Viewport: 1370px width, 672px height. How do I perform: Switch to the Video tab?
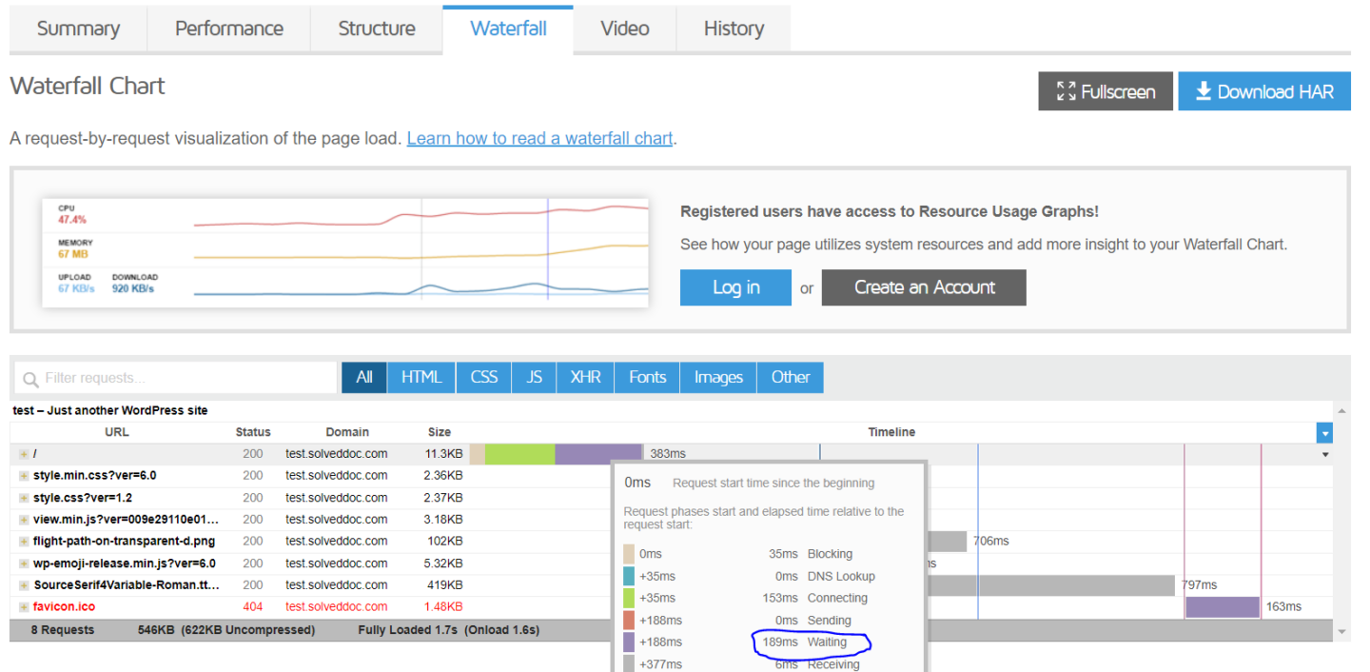point(624,29)
